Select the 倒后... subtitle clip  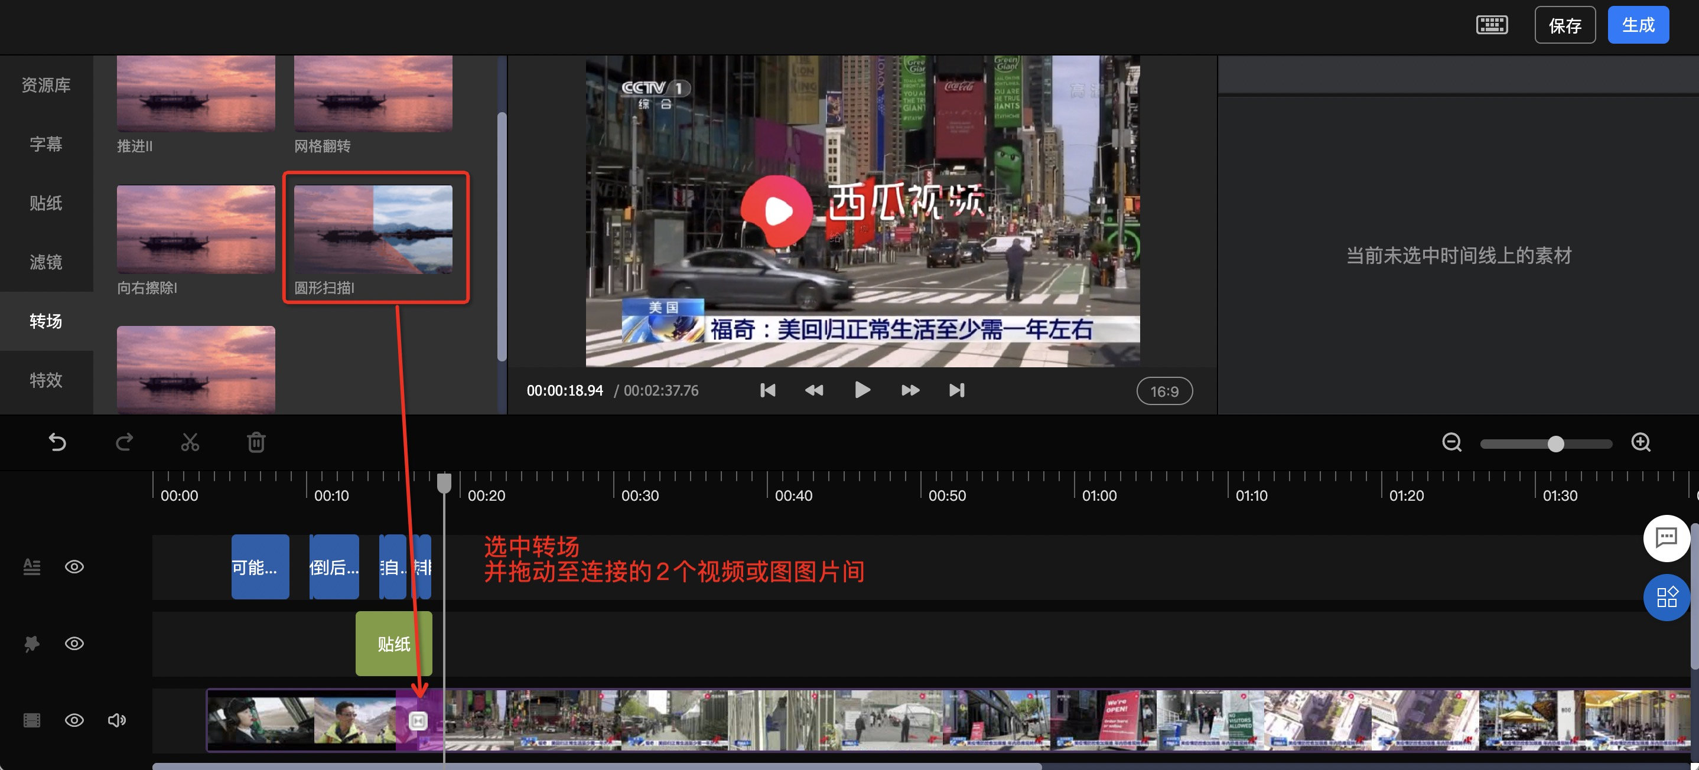tap(334, 567)
